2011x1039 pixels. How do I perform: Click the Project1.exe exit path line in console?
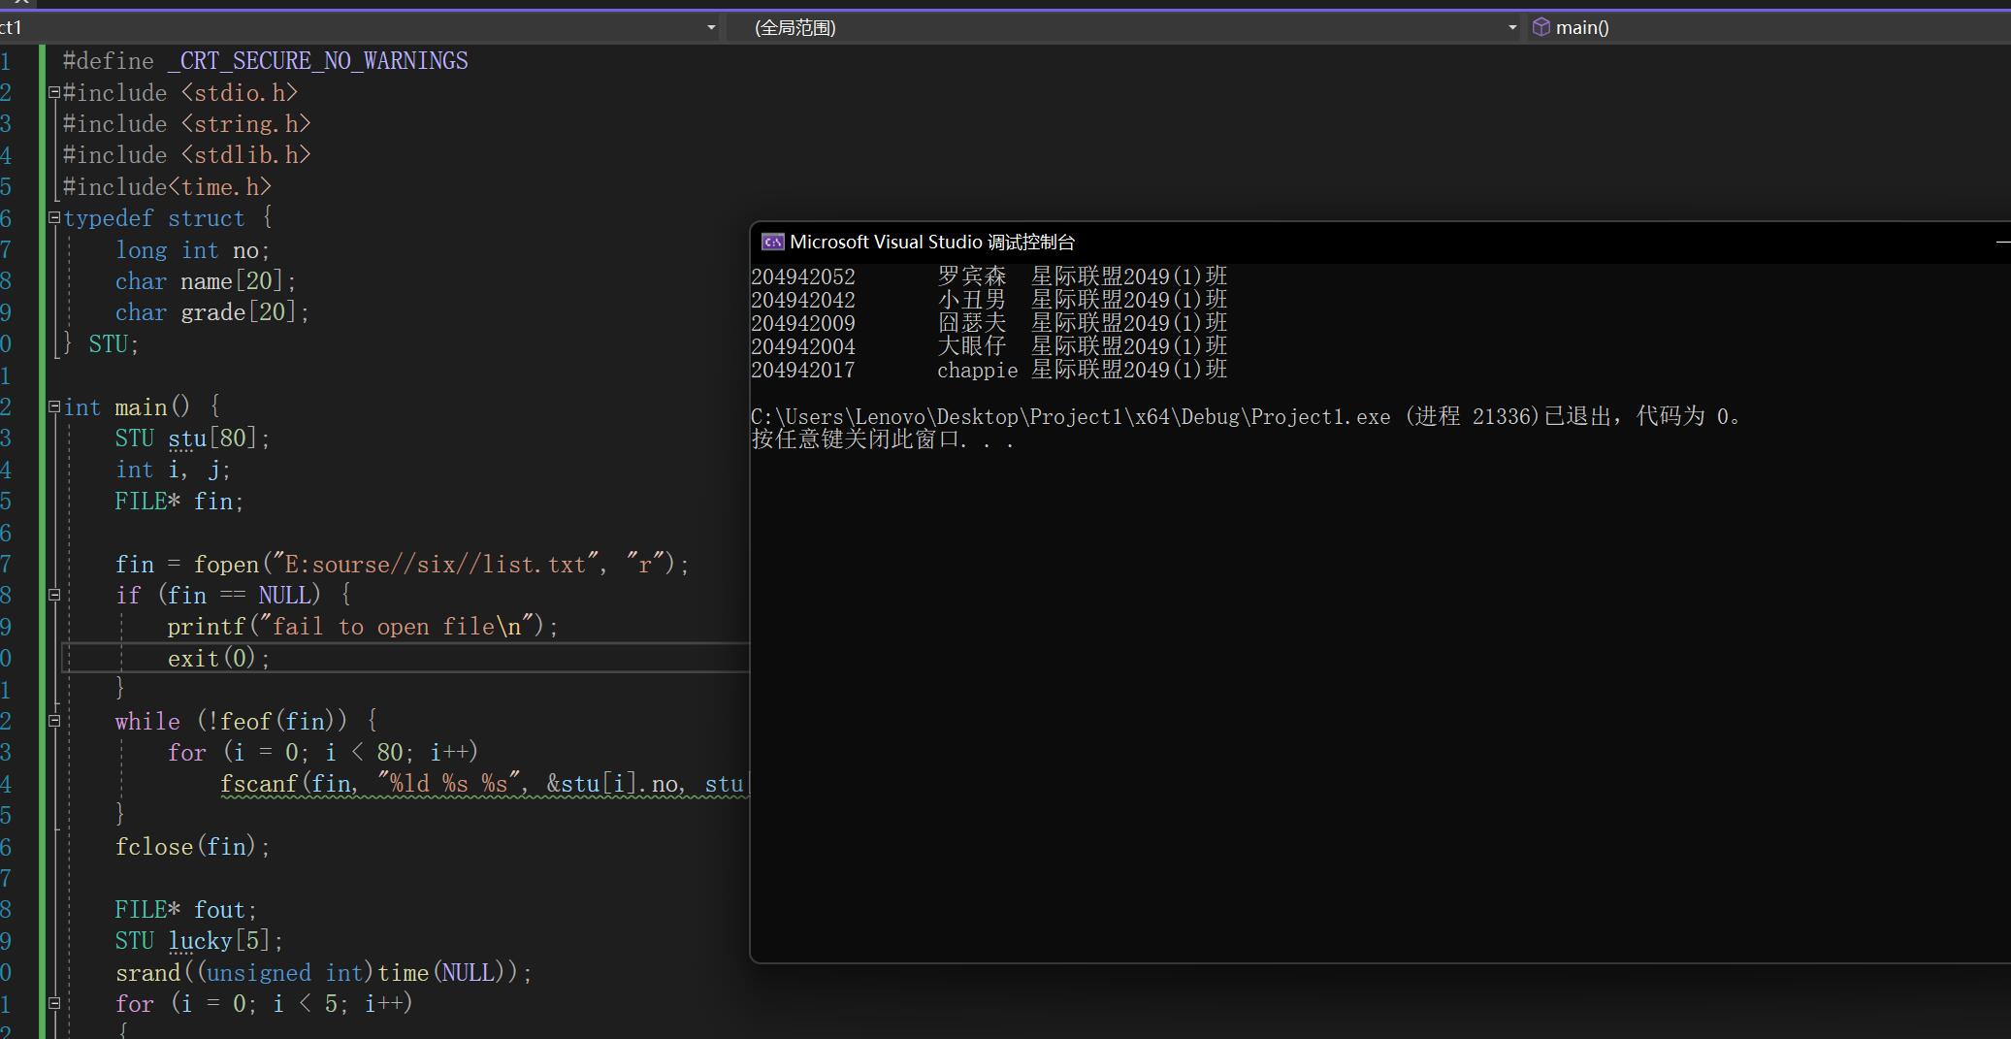(x=1248, y=417)
